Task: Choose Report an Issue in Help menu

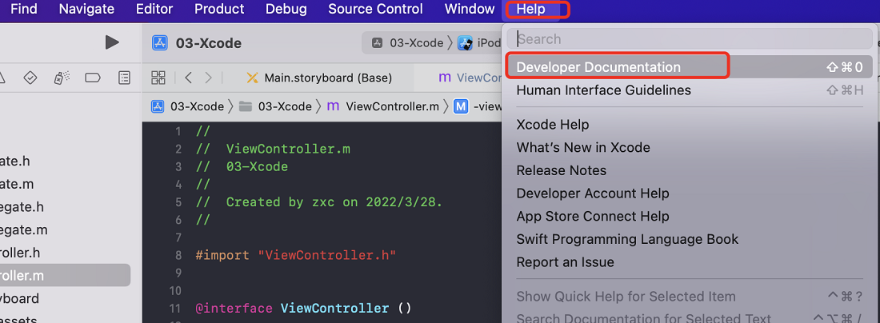Action: [x=565, y=262]
